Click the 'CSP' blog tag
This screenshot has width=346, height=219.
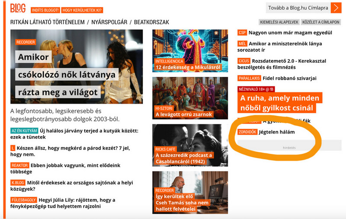tap(242, 32)
